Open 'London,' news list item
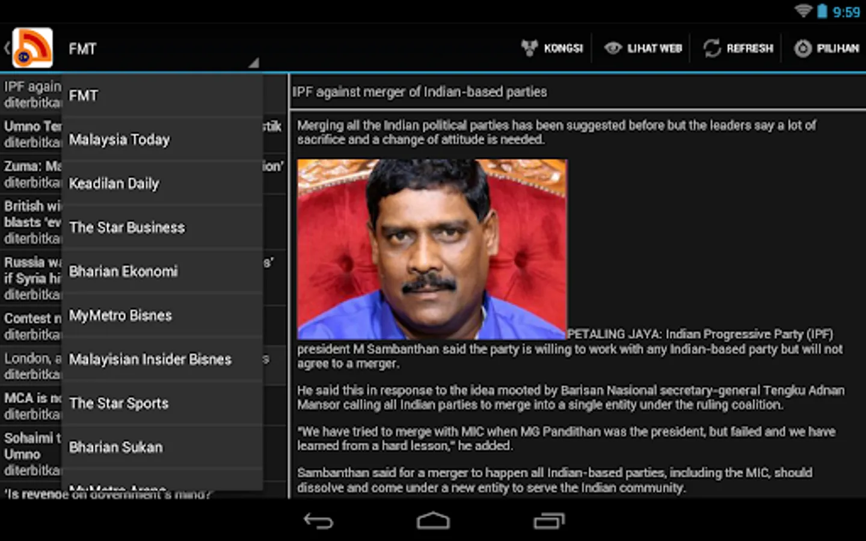This screenshot has width=866, height=541. (x=31, y=365)
